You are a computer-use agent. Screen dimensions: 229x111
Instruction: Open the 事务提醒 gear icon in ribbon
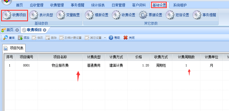point(197,15)
